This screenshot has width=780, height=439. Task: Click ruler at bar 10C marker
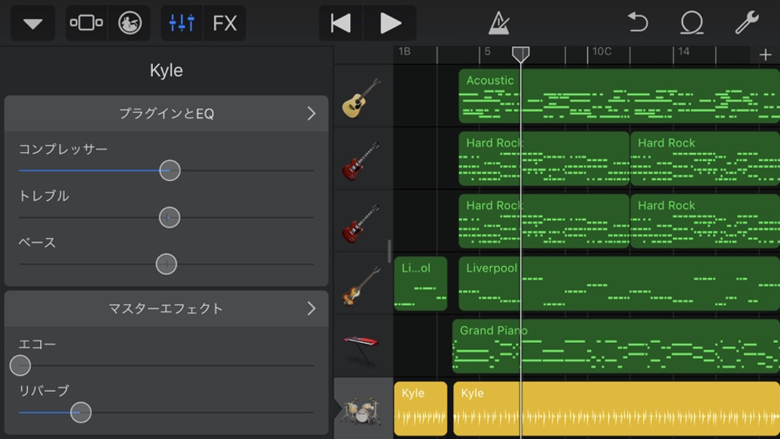[601, 52]
